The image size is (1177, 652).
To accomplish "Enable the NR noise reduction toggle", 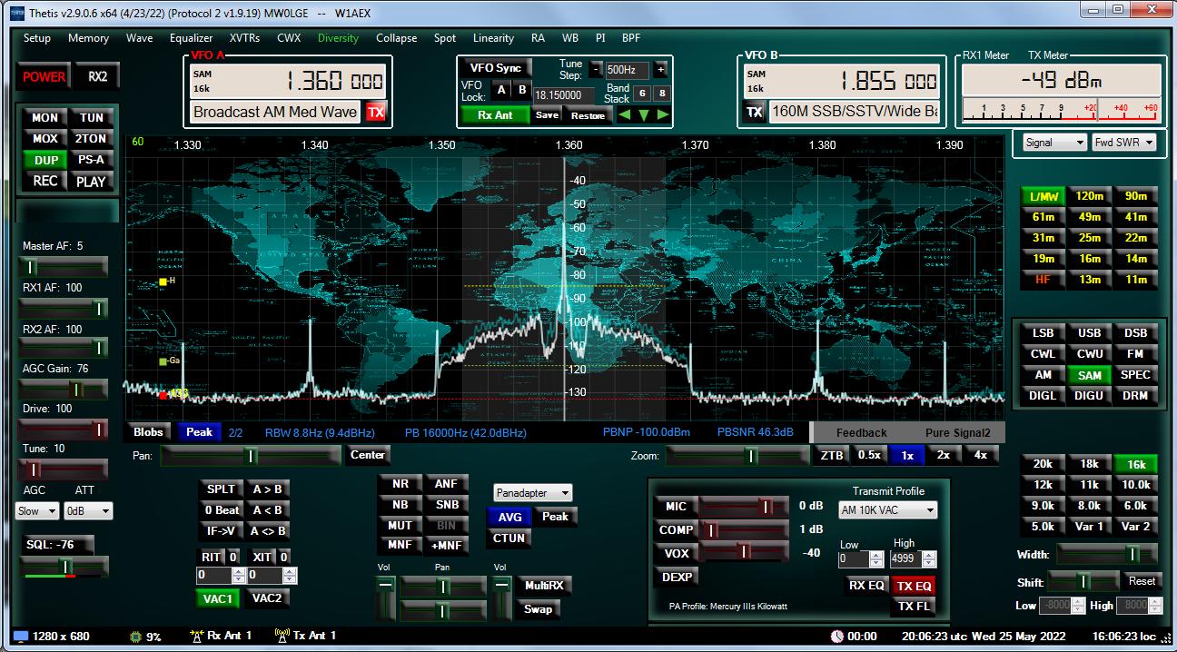I will point(400,484).
